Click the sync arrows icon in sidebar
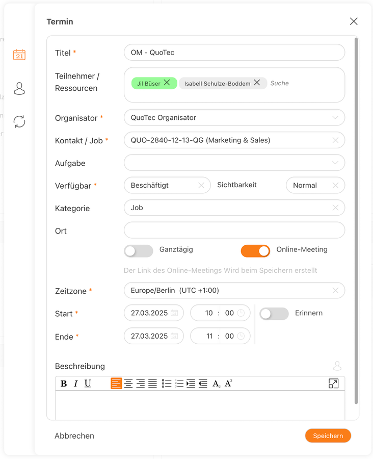Screen dimensions: 373x459 [19, 121]
